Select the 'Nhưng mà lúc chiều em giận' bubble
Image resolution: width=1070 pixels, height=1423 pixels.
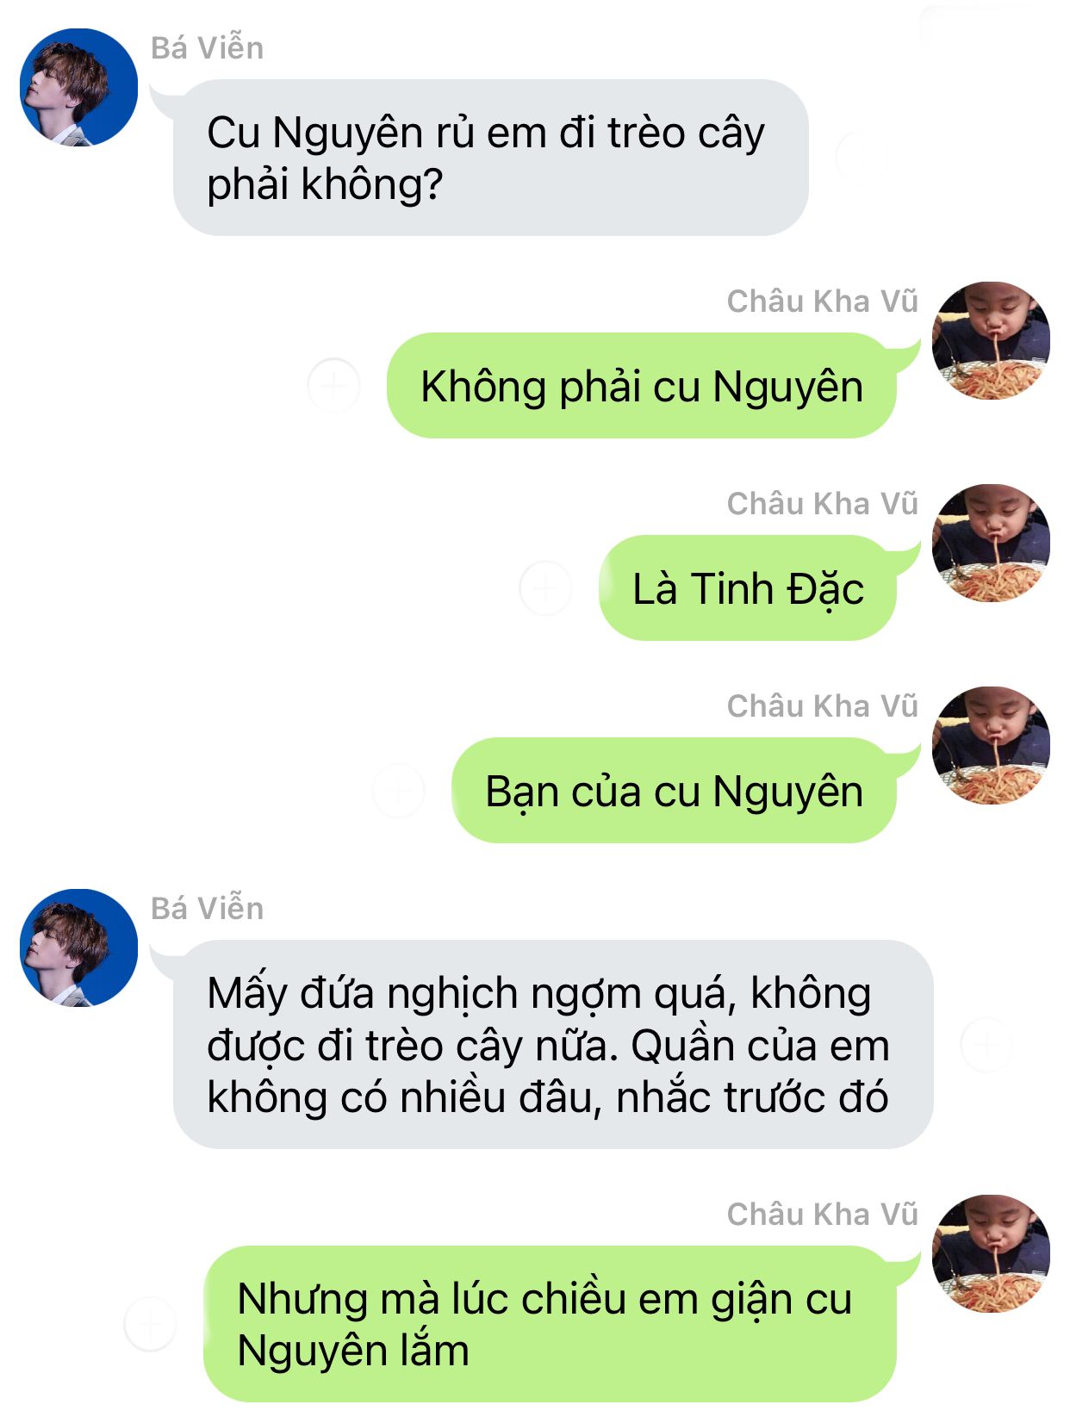click(551, 1324)
